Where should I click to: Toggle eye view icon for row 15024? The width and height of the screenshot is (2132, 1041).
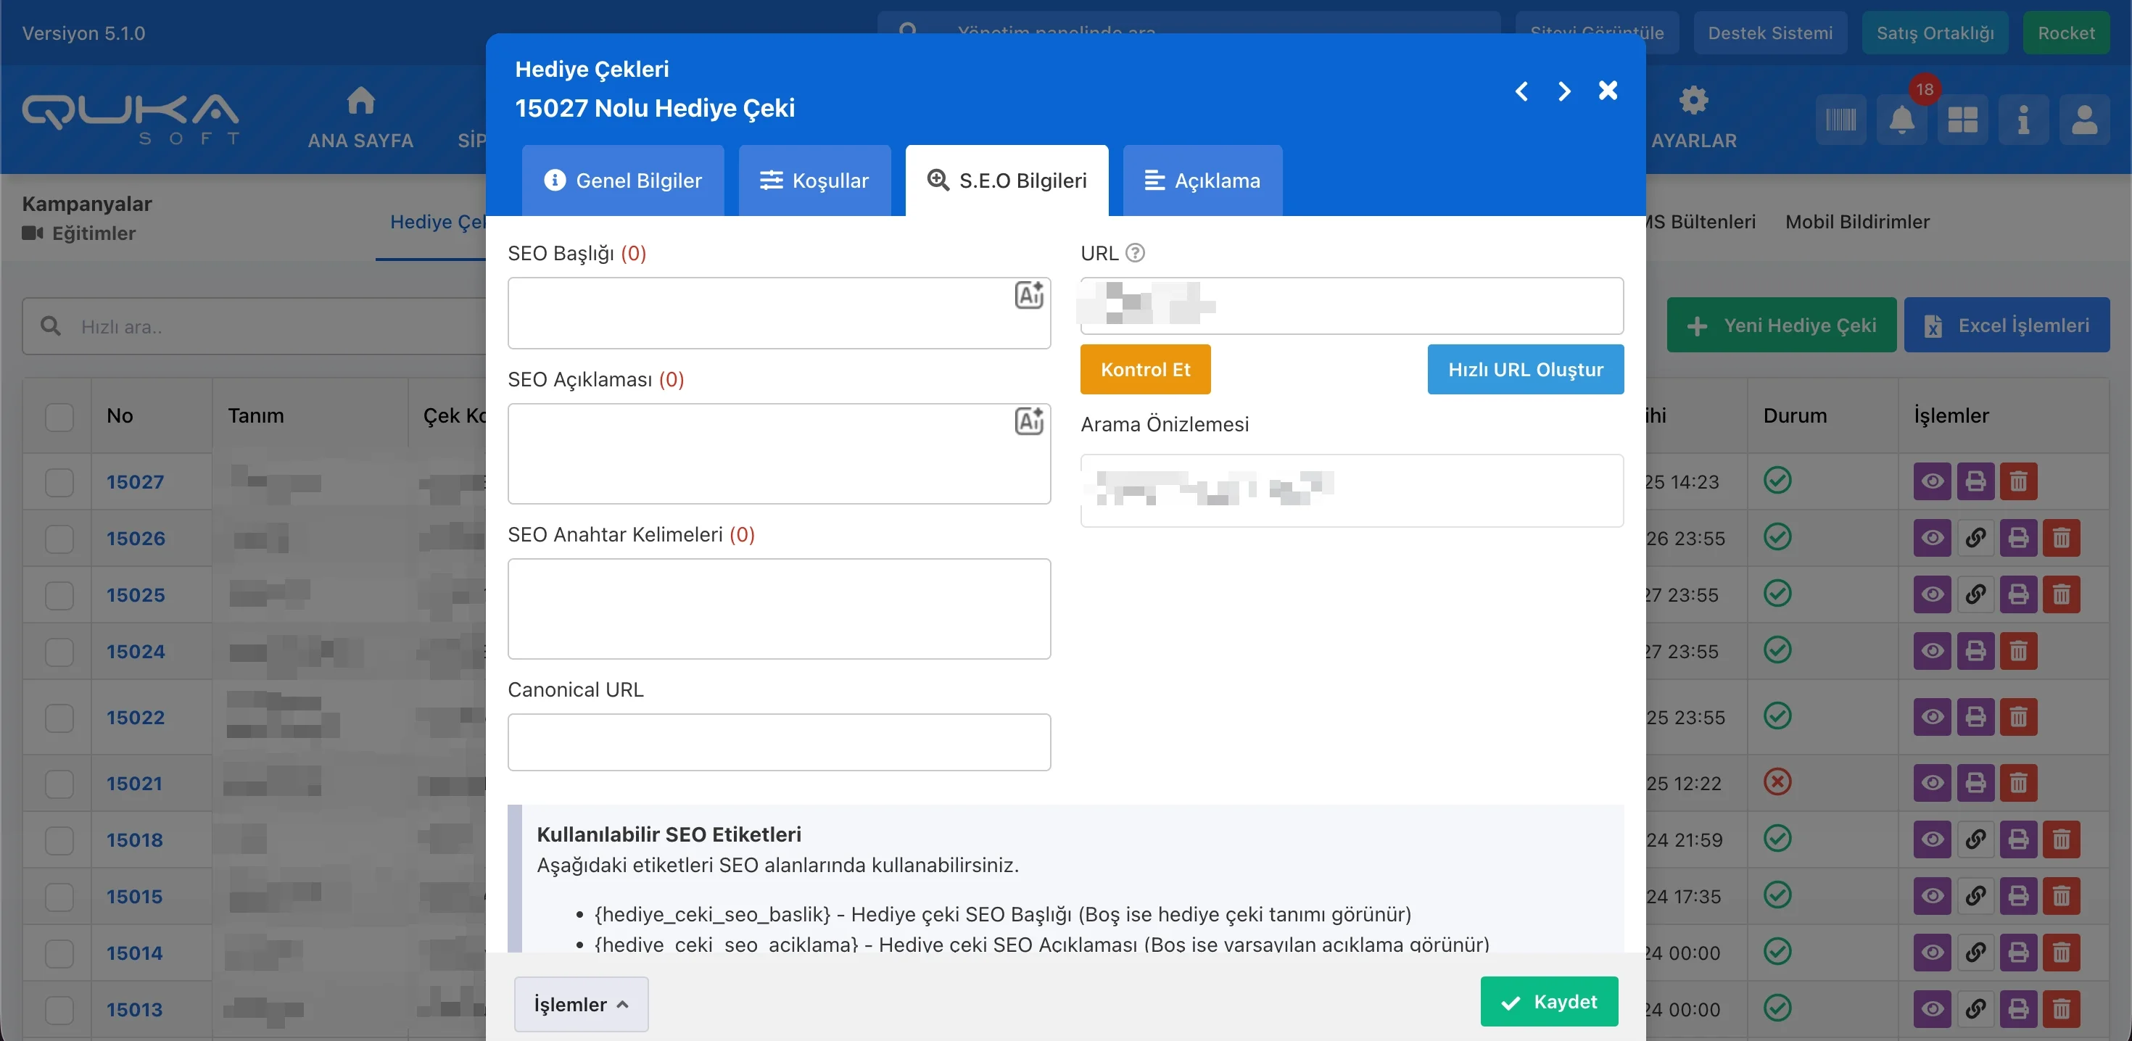coord(1932,651)
